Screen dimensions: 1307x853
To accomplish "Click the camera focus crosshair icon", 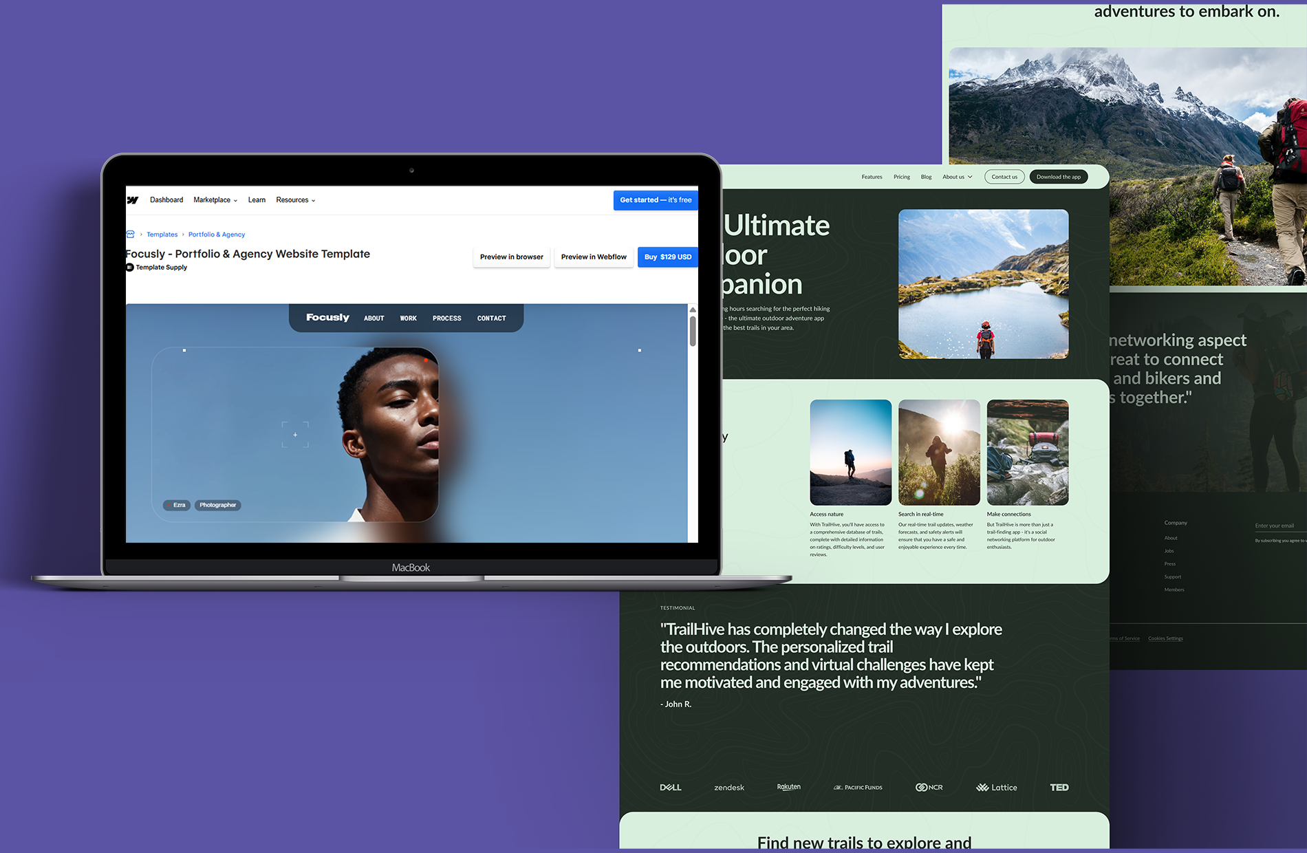I will pyautogui.click(x=295, y=435).
